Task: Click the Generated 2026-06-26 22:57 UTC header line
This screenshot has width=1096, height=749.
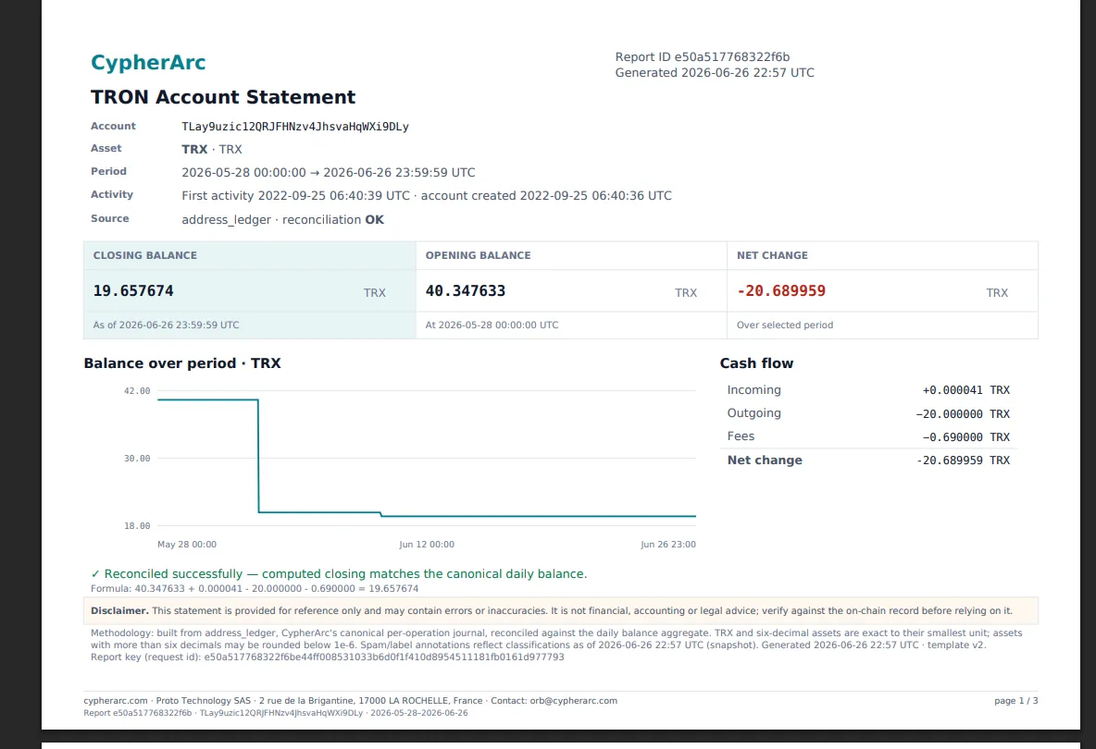Action: 715,73
